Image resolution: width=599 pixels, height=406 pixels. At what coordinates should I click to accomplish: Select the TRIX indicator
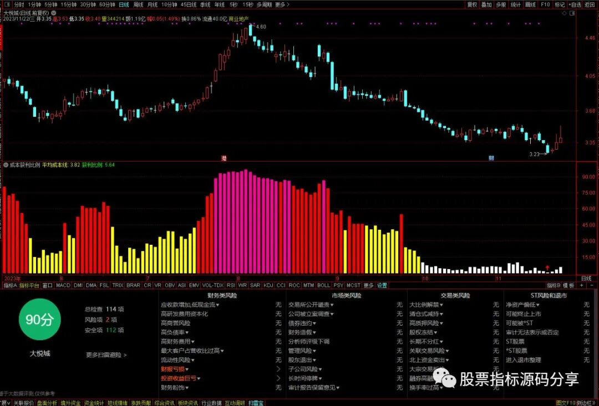118,285
